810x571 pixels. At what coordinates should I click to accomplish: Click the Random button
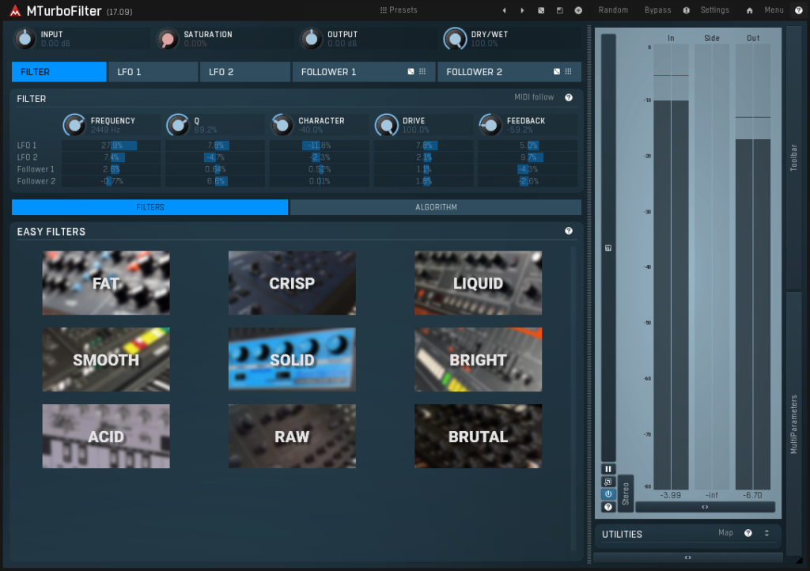tap(613, 9)
